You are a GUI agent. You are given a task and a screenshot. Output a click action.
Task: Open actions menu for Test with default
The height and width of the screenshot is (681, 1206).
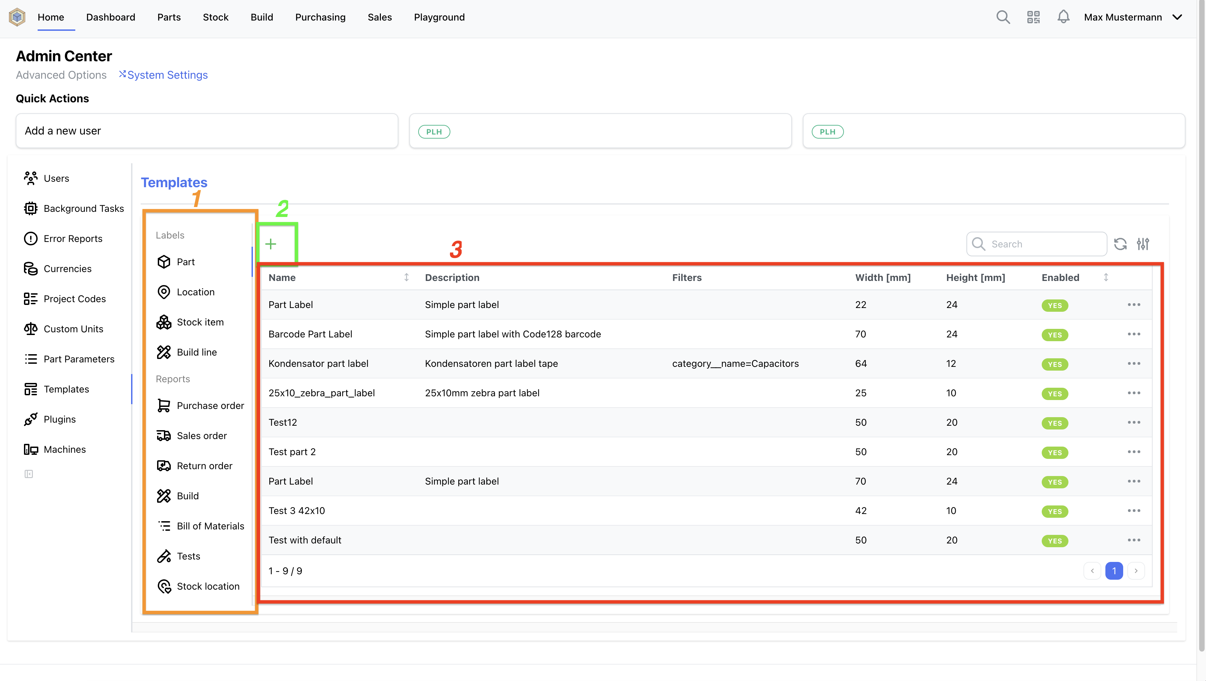pyautogui.click(x=1134, y=540)
